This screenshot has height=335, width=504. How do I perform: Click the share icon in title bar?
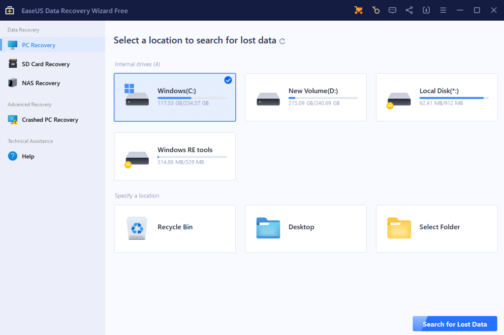409,10
